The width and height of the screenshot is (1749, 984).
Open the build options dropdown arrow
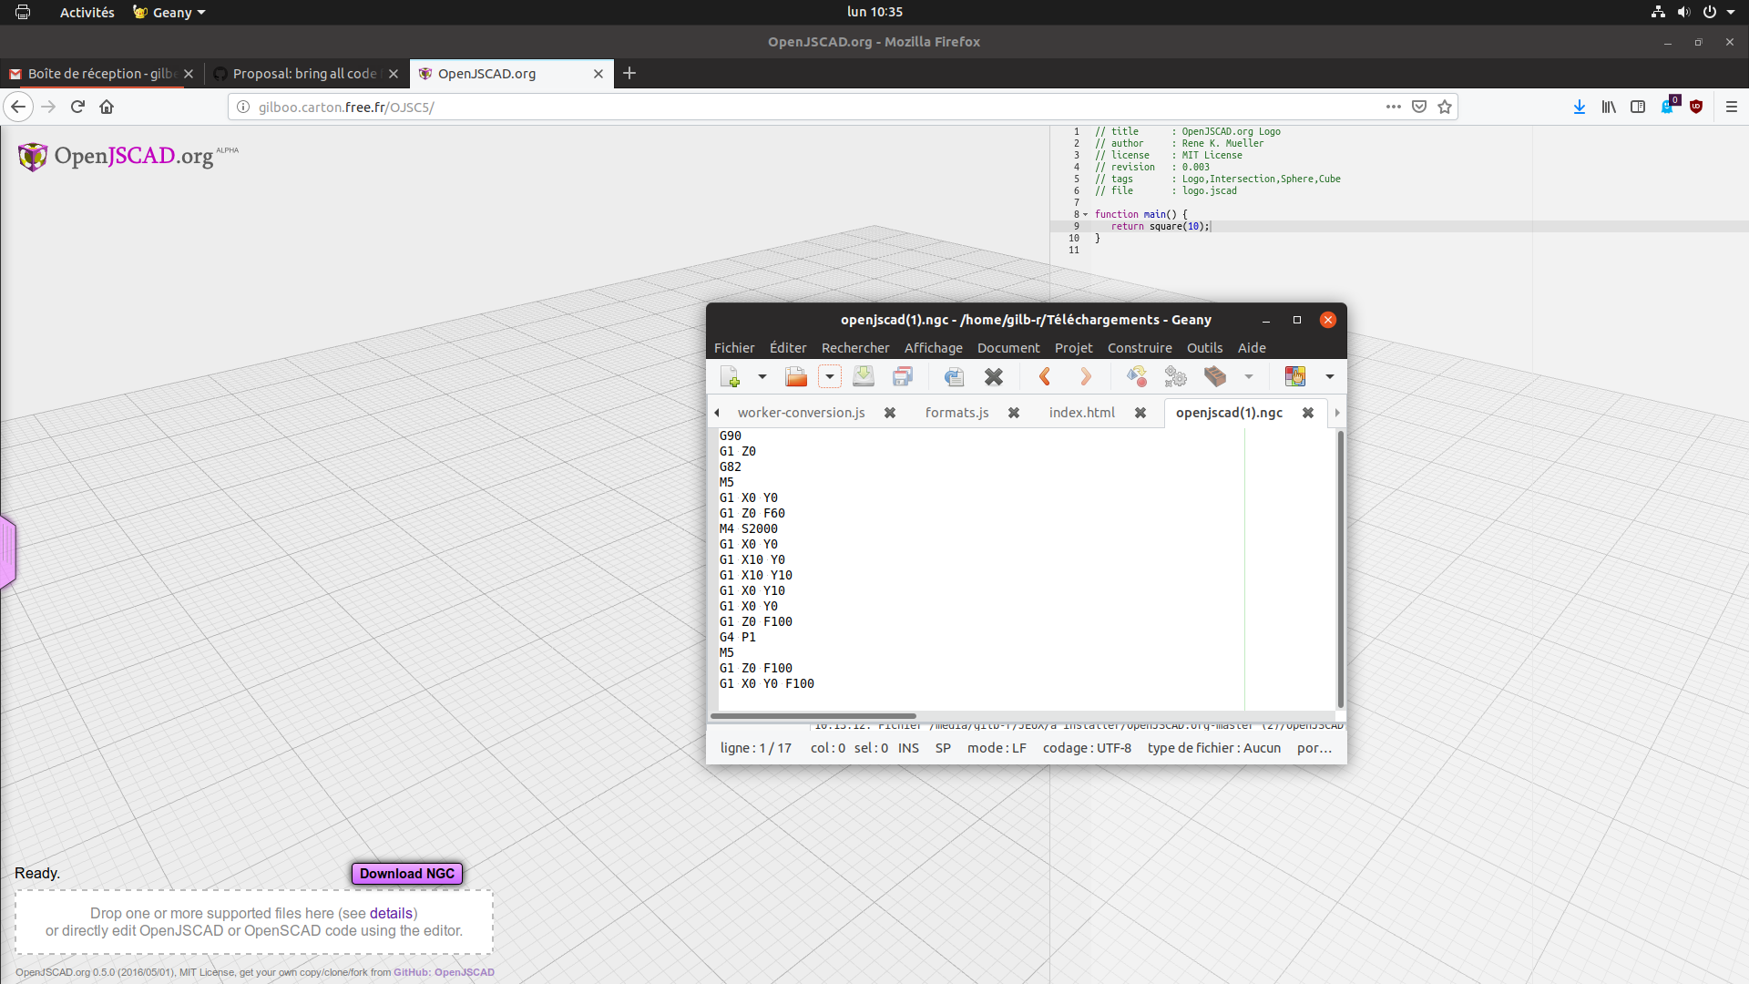pos(1249,376)
